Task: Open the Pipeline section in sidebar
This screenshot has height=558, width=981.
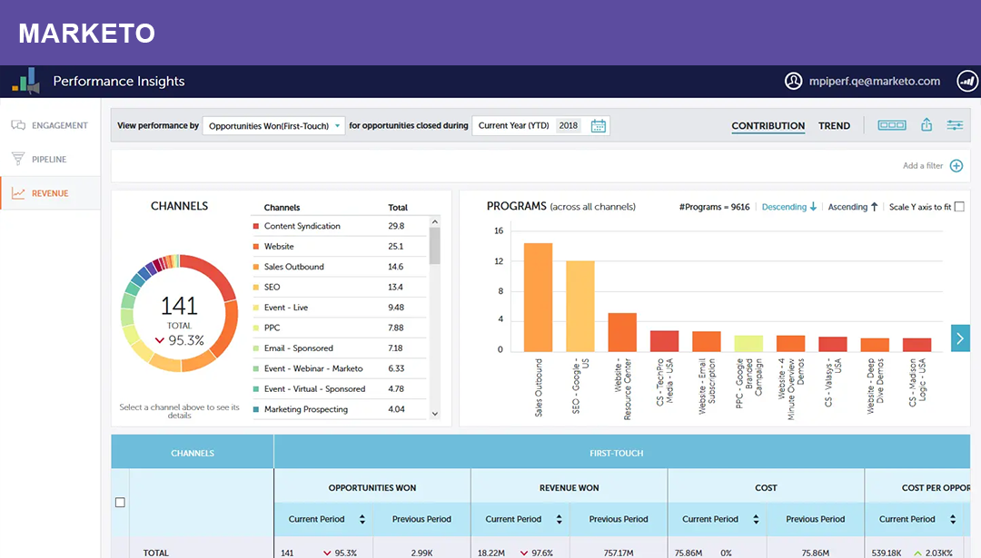Action: 49,160
